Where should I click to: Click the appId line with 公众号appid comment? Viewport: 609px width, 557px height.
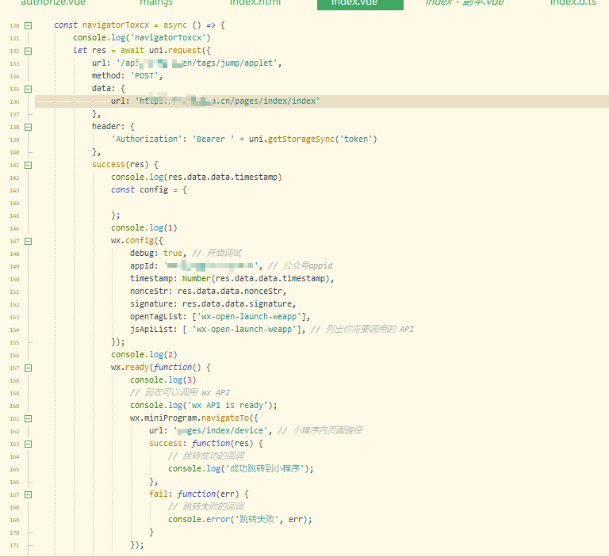[231, 266]
